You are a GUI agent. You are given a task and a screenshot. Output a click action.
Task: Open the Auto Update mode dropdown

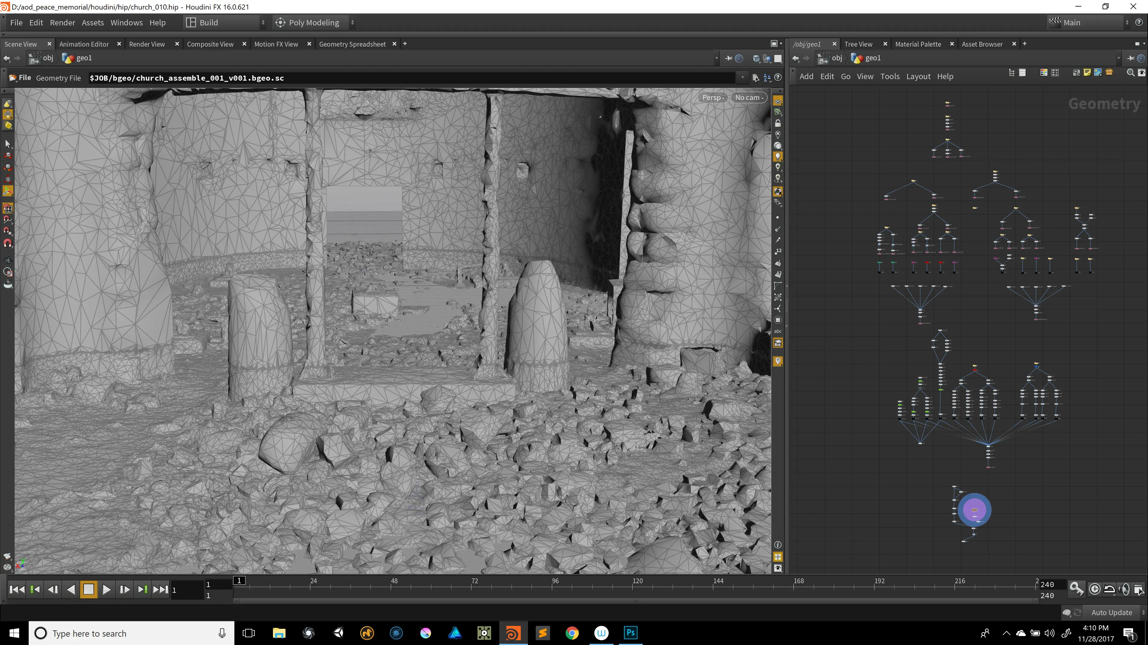coord(1115,612)
